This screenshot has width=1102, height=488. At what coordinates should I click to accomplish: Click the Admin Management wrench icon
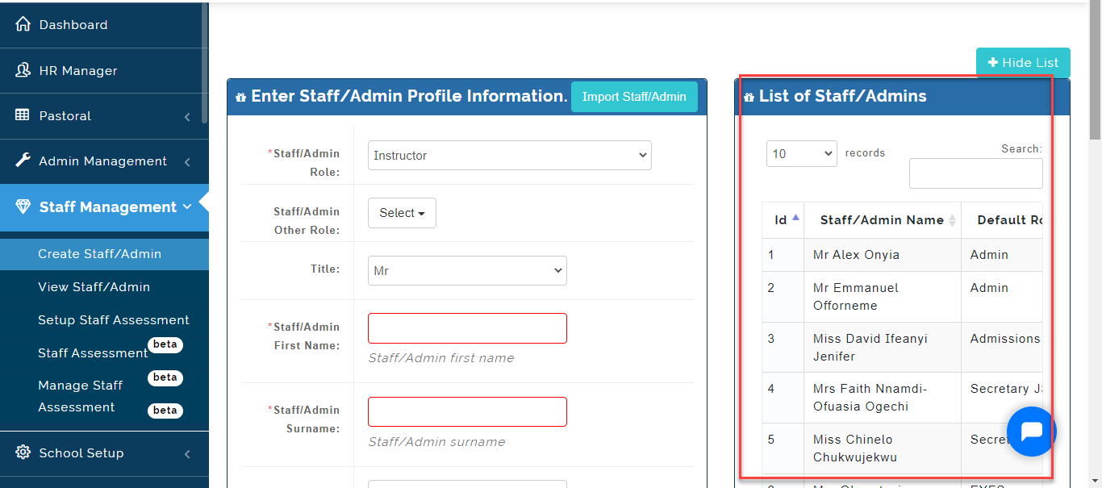[23, 161]
